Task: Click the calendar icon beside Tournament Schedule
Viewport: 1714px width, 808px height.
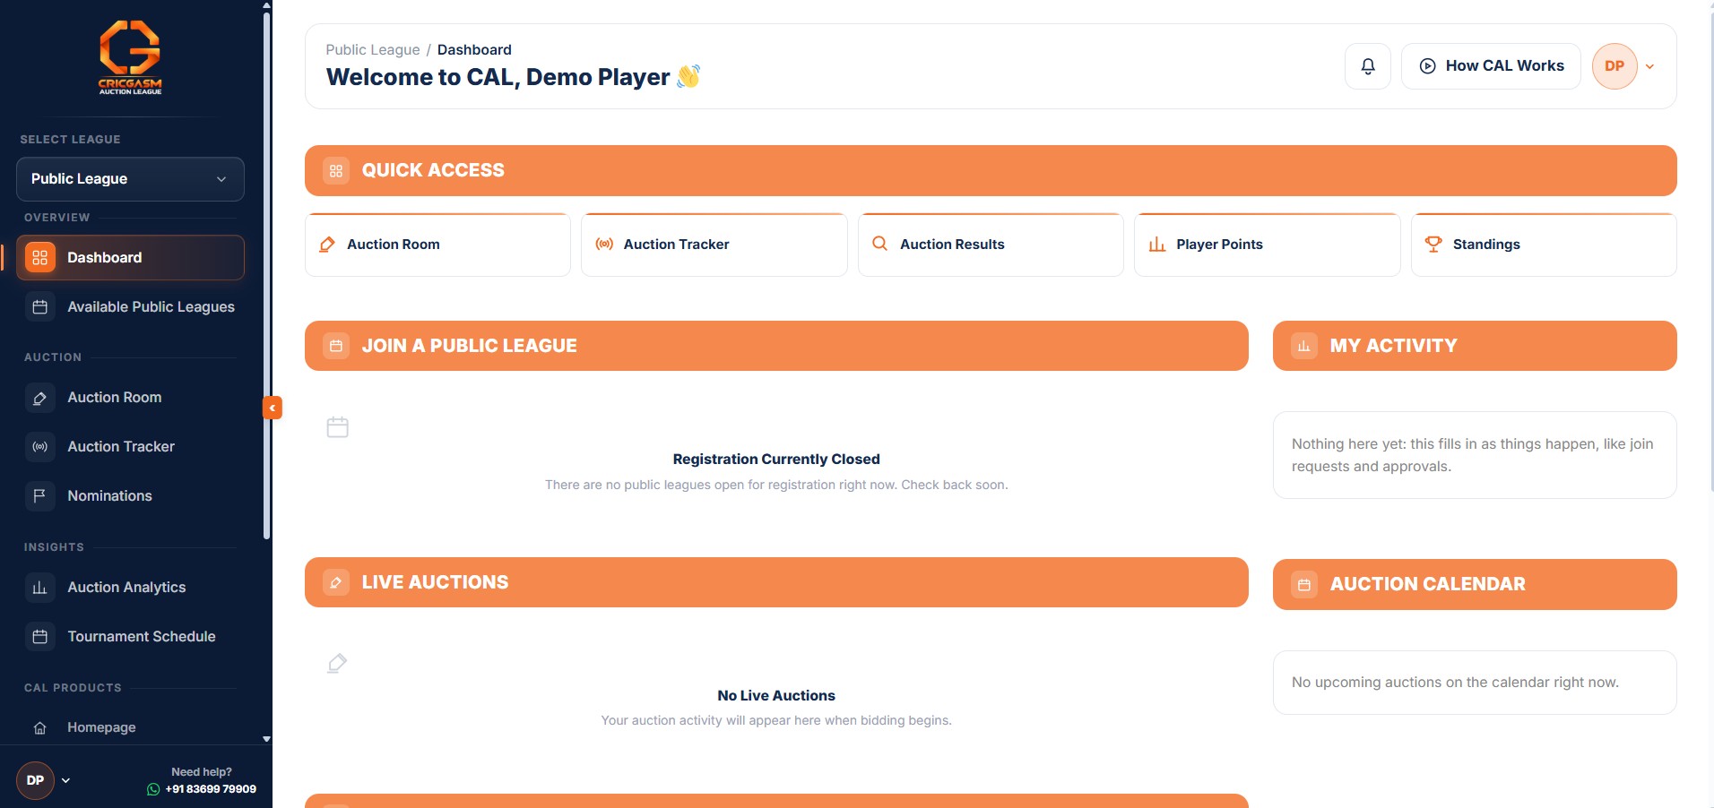Action: click(40, 637)
